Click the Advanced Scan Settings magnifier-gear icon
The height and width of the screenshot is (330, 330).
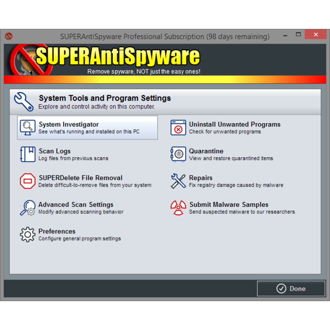click(x=27, y=208)
